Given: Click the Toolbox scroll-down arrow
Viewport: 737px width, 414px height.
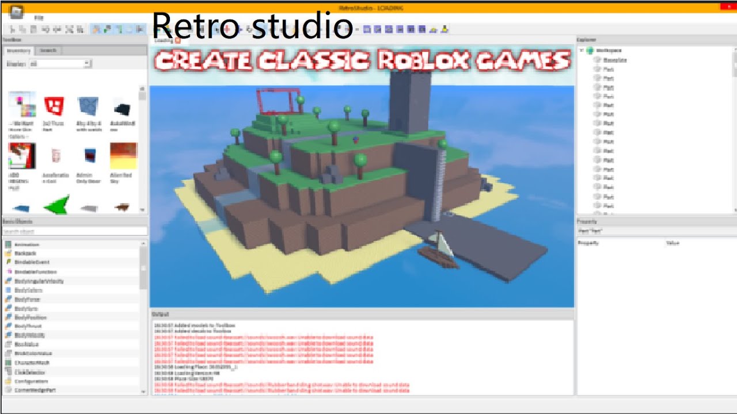Looking at the screenshot, I should point(143,210).
